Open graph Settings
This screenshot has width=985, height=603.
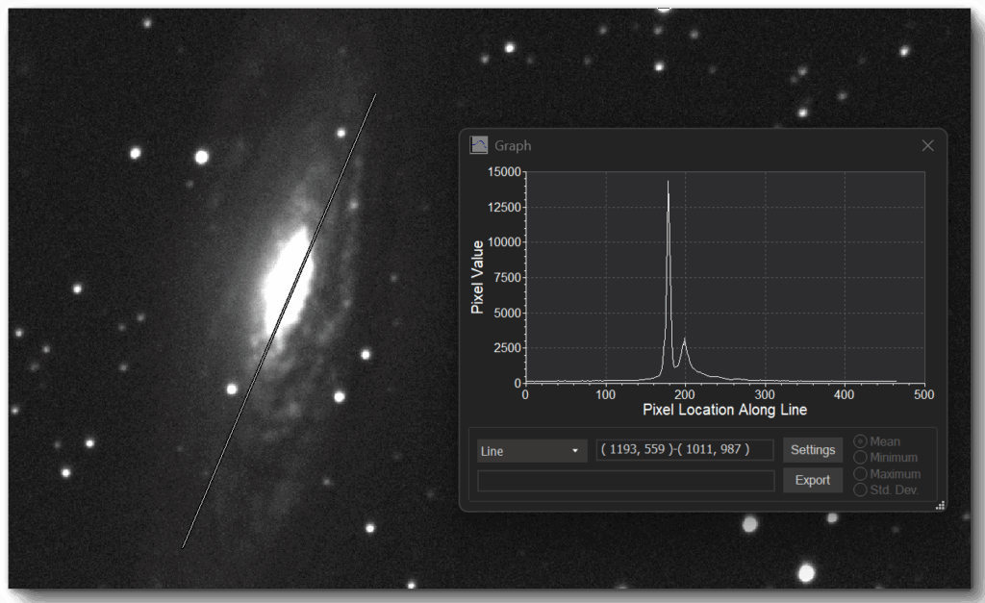[813, 450]
